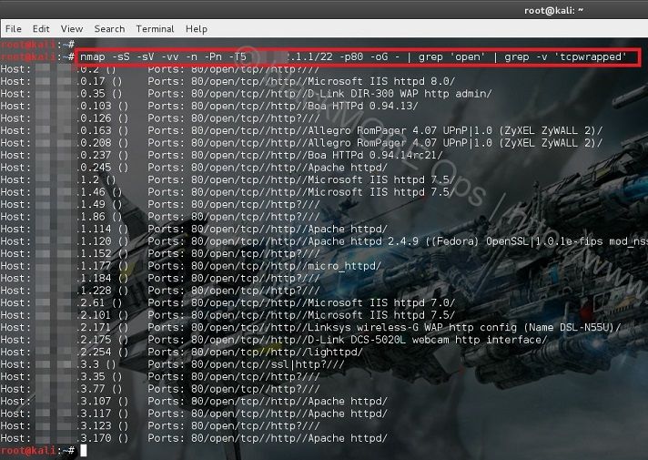Viewport: 648px width, 460px height.
Task: Click 'Apache httpd/' on the .3.170 row
Action: [347, 438]
